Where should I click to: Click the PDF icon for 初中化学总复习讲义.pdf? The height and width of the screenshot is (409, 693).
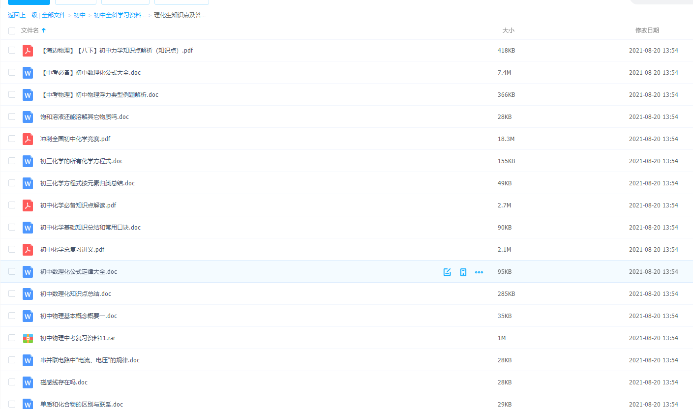click(28, 250)
